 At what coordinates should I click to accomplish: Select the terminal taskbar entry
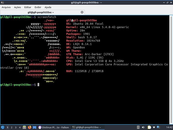tap(88, 127)
